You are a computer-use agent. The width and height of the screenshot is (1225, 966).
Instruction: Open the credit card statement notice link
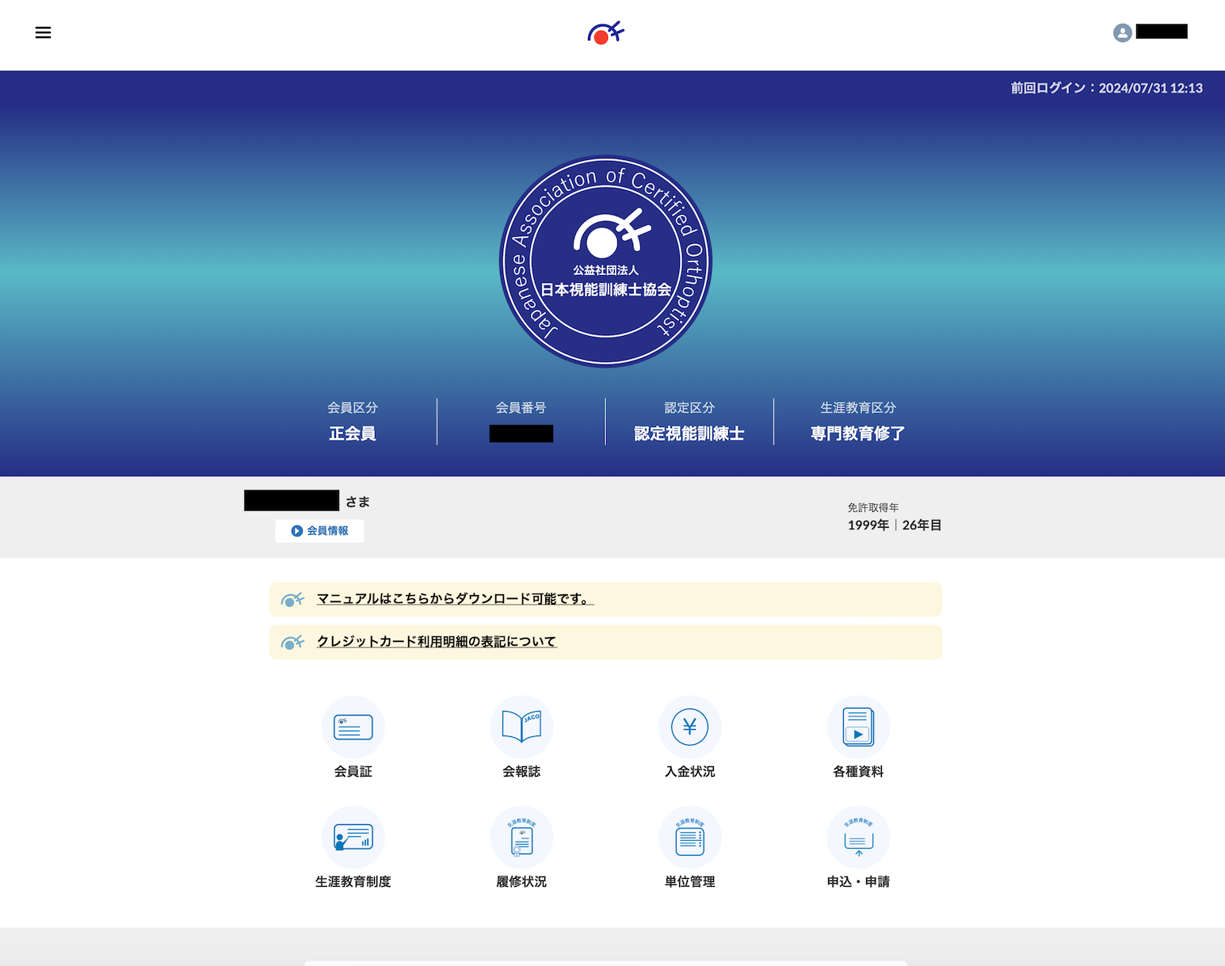(x=437, y=642)
